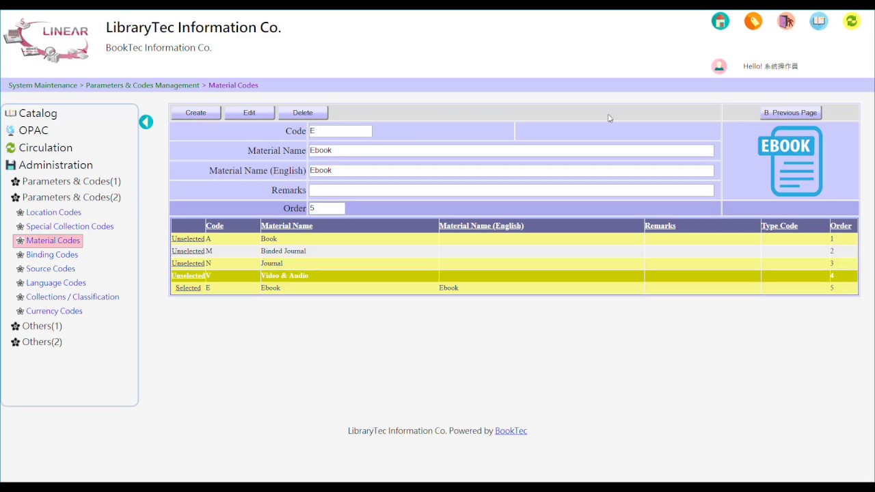Open Collections / Classification page
The width and height of the screenshot is (875, 492).
point(72,297)
